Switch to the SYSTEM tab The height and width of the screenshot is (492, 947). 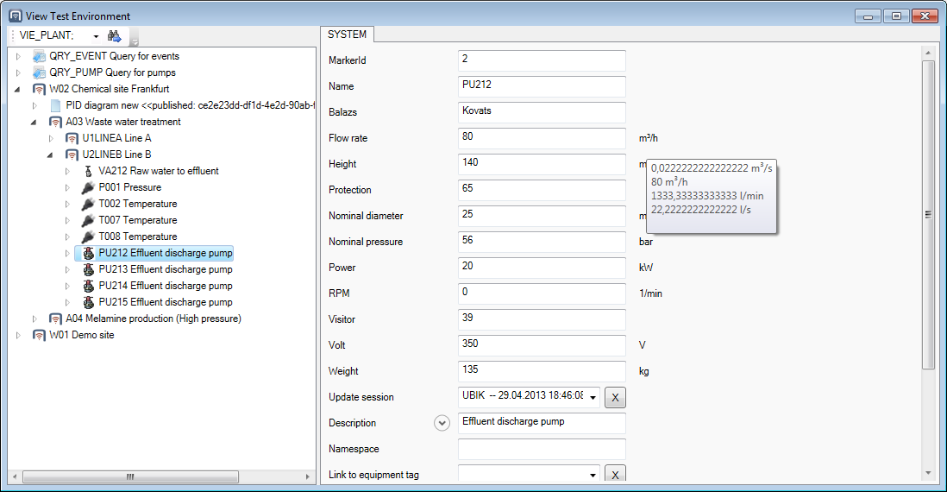[347, 35]
